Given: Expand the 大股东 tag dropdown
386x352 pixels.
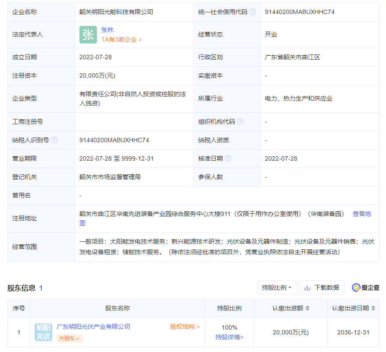Looking at the screenshot, I should click(x=70, y=338).
